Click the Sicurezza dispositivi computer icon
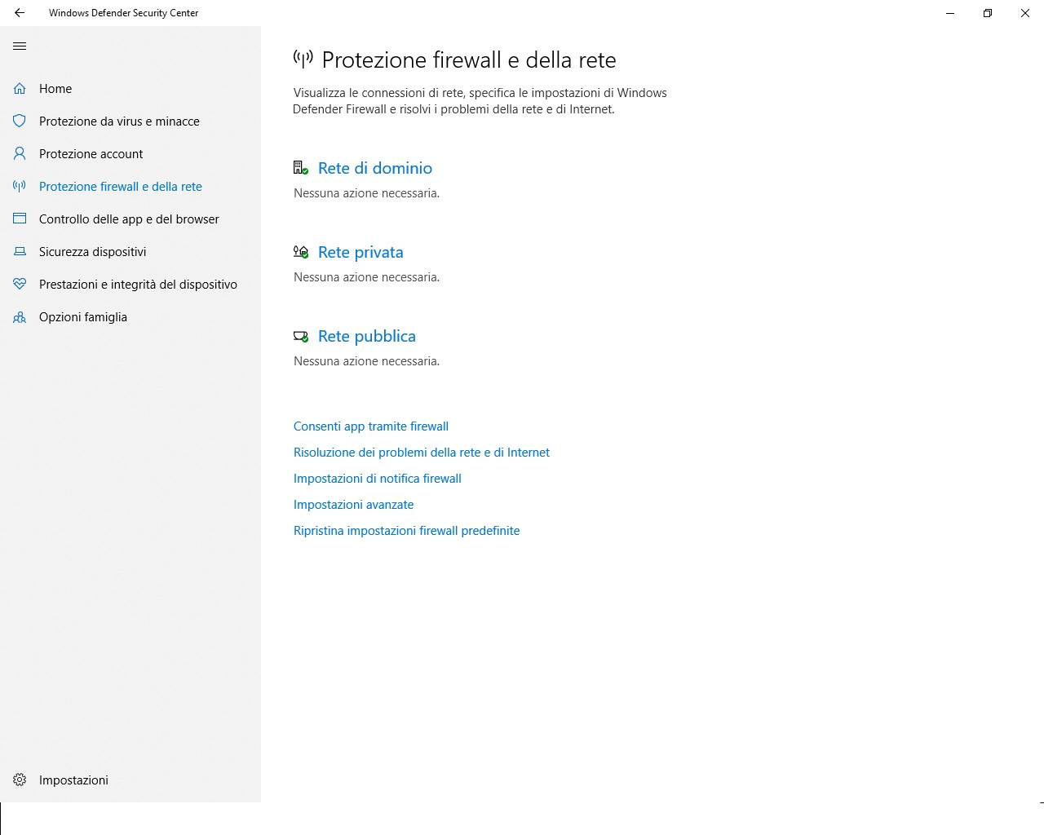 (20, 251)
